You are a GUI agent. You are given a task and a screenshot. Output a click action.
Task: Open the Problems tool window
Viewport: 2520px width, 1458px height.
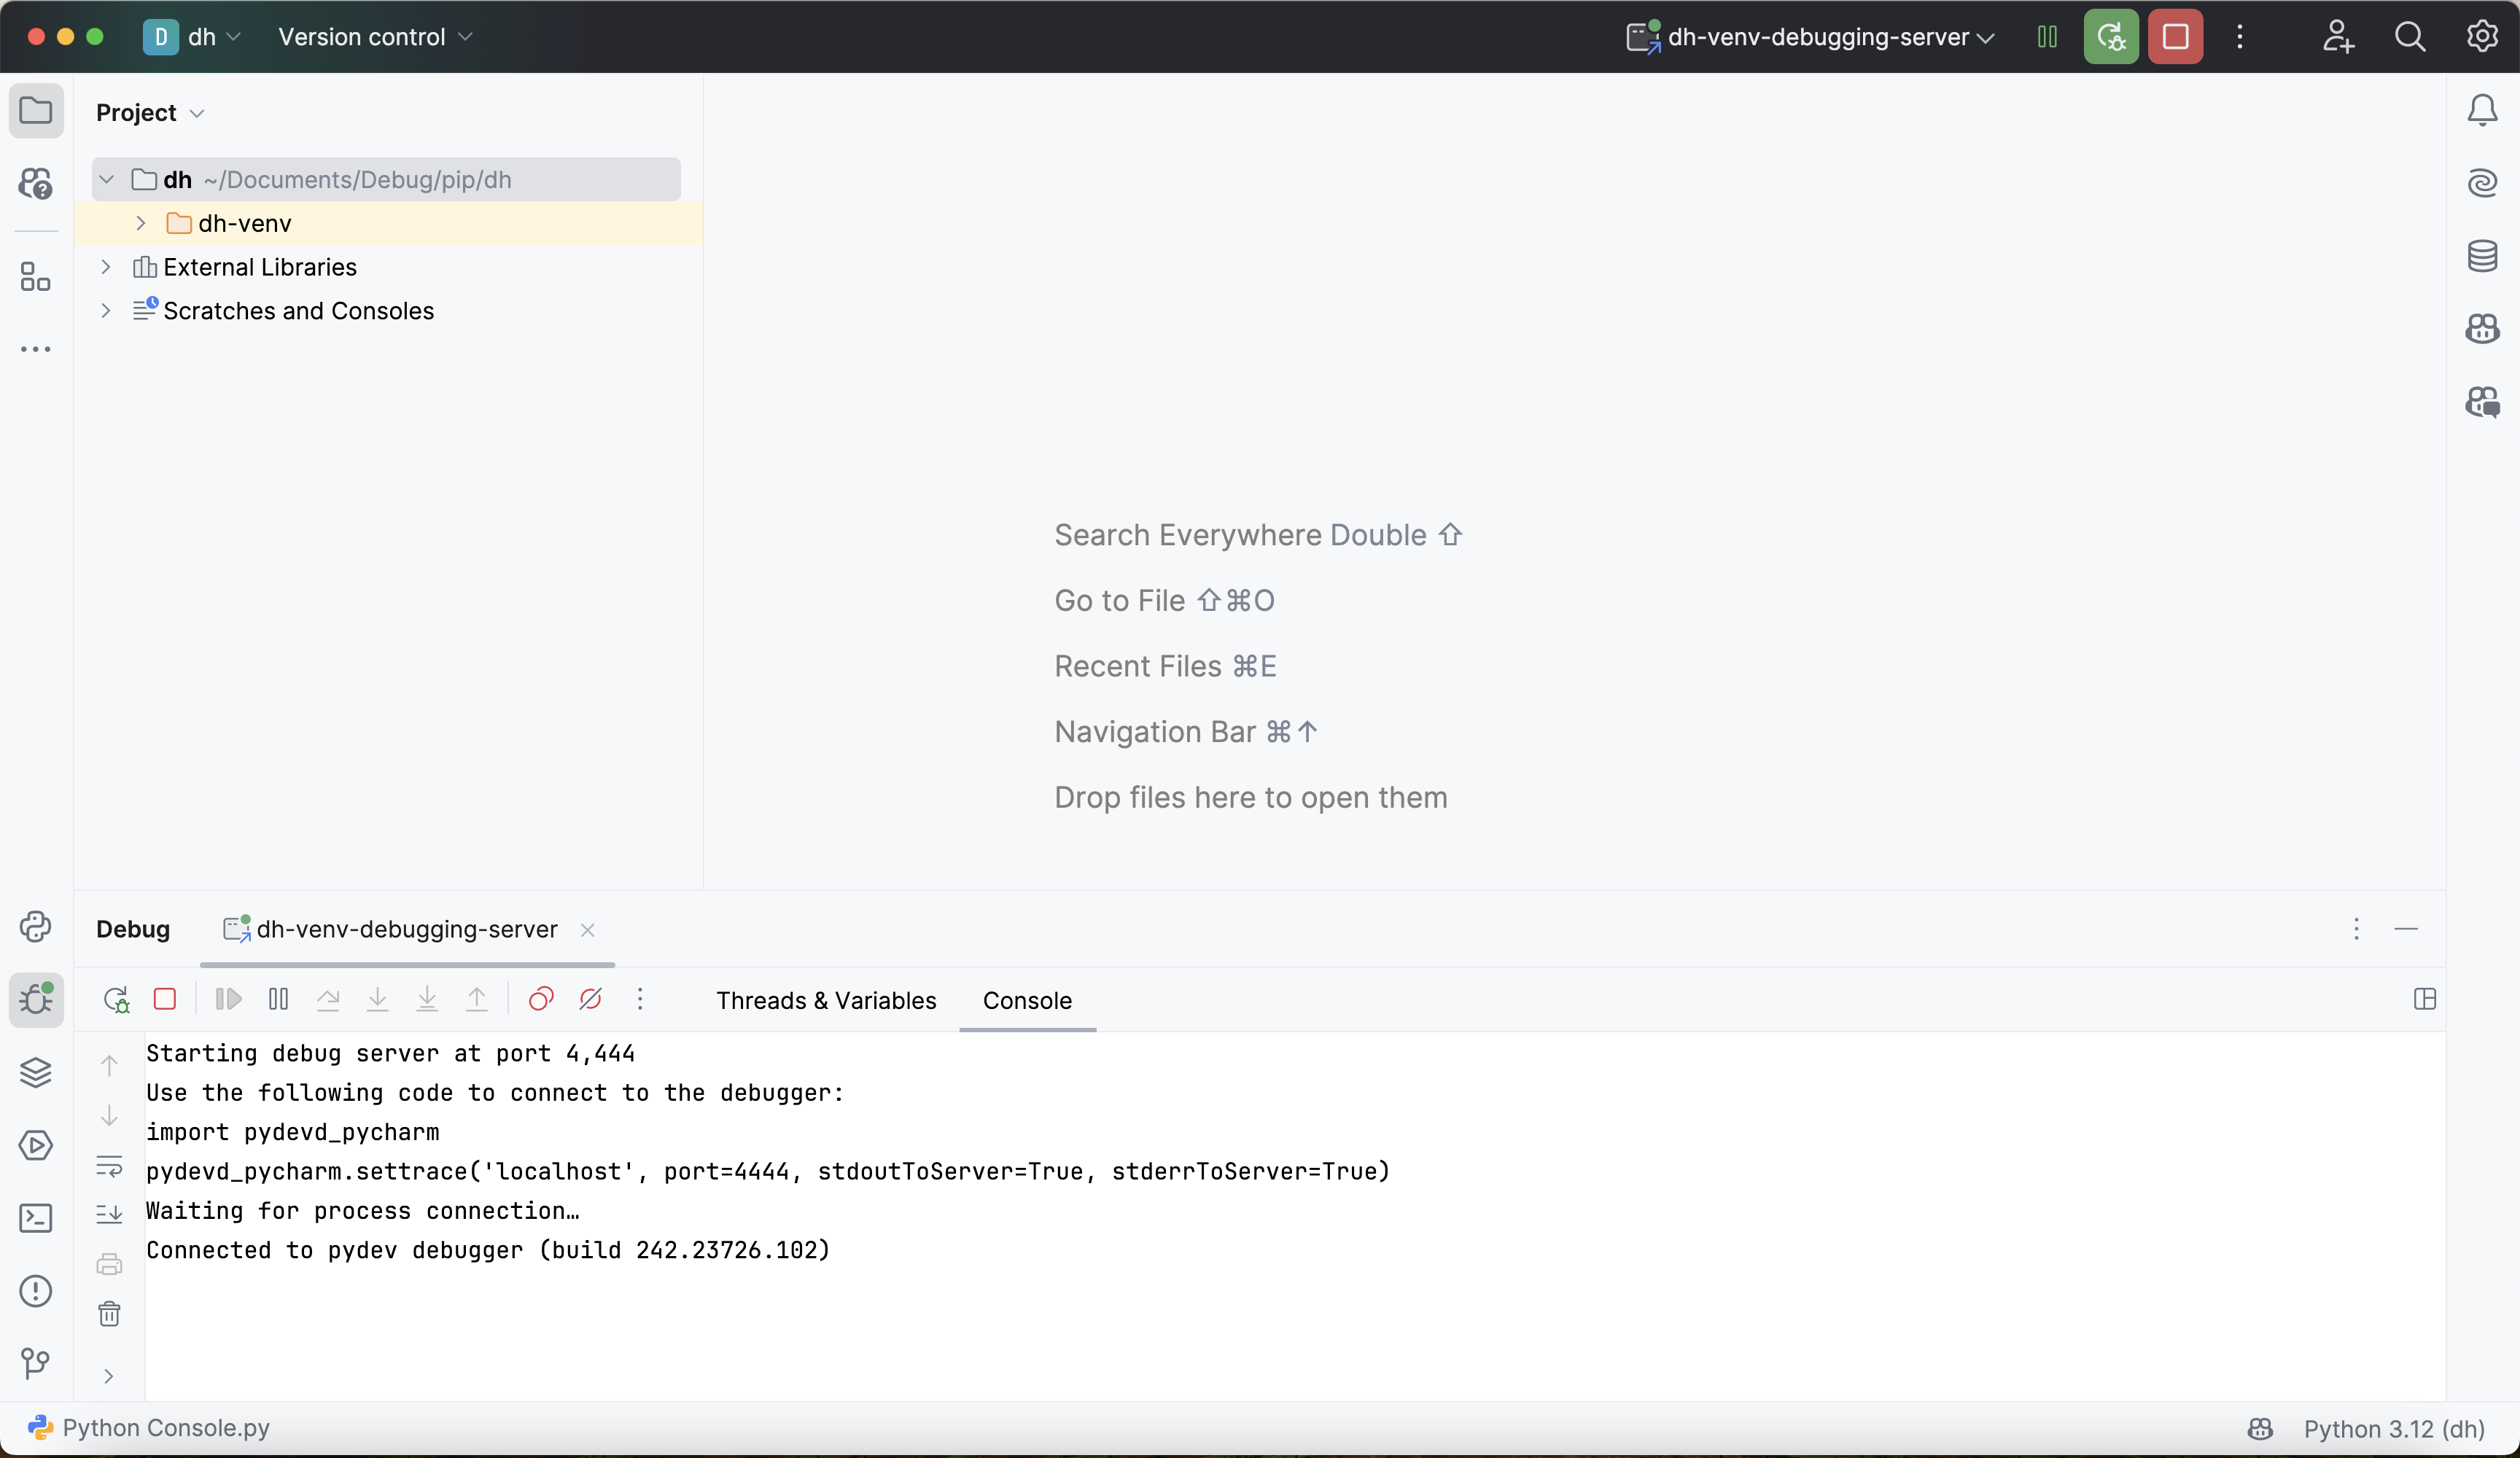[36, 1291]
